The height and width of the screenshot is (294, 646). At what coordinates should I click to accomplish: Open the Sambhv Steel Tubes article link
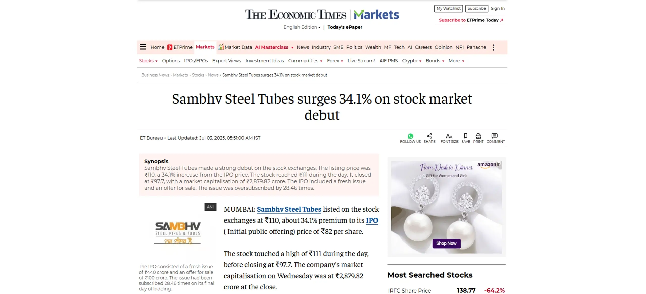point(289,209)
